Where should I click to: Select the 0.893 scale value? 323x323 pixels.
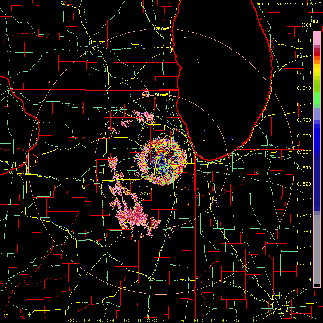[x=304, y=72]
